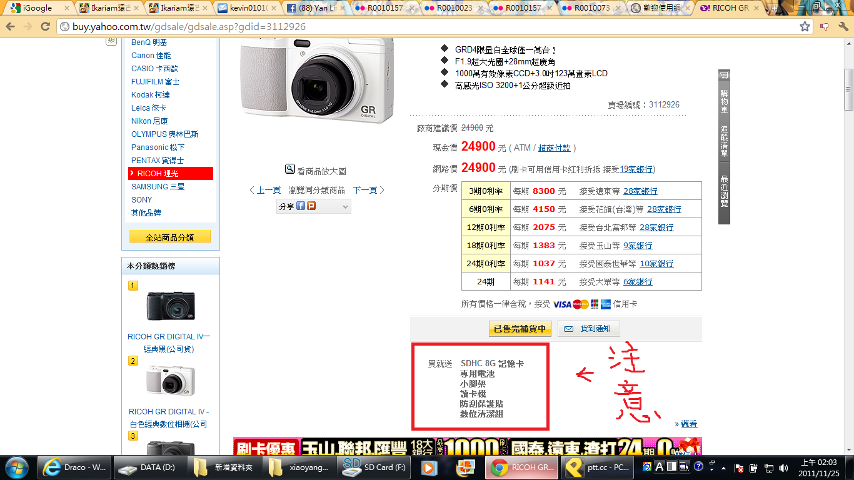Open the Chrome wrench settings menu
Viewport: 854px width, 480px height.
click(841, 27)
